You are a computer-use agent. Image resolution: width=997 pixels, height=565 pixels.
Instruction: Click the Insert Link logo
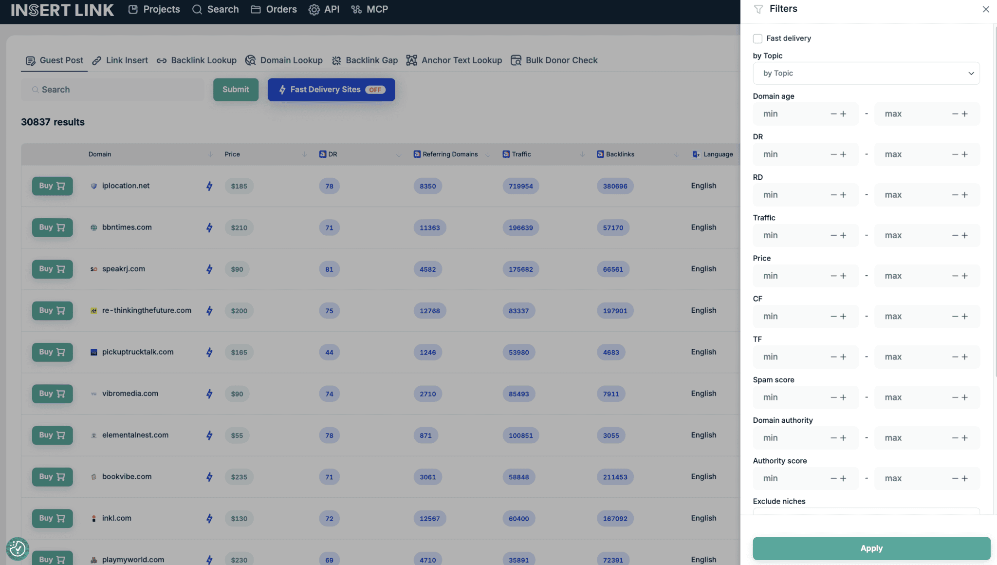(62, 9)
